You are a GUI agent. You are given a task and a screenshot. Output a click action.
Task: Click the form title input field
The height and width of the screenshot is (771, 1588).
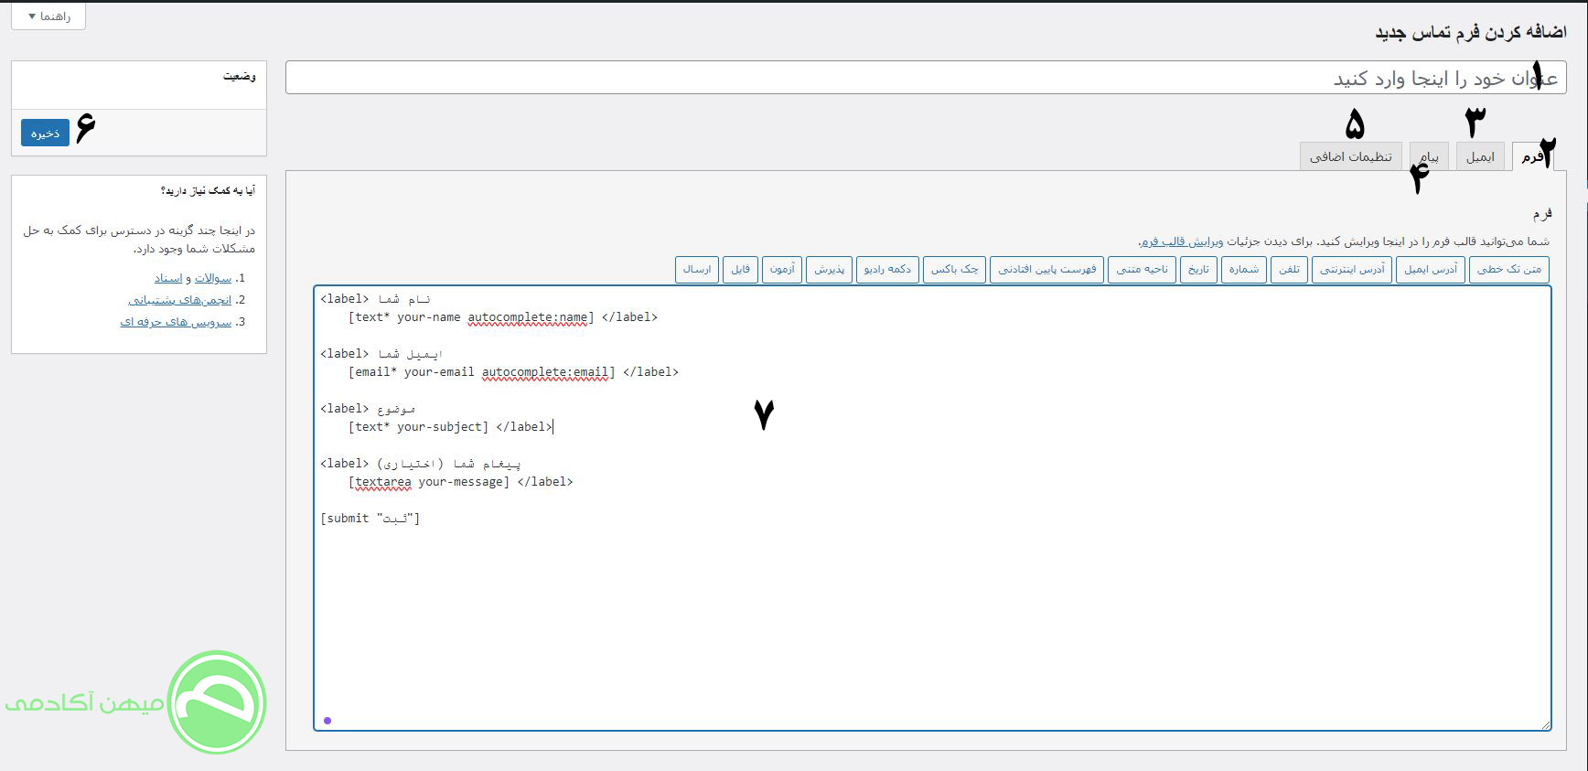[915, 78]
